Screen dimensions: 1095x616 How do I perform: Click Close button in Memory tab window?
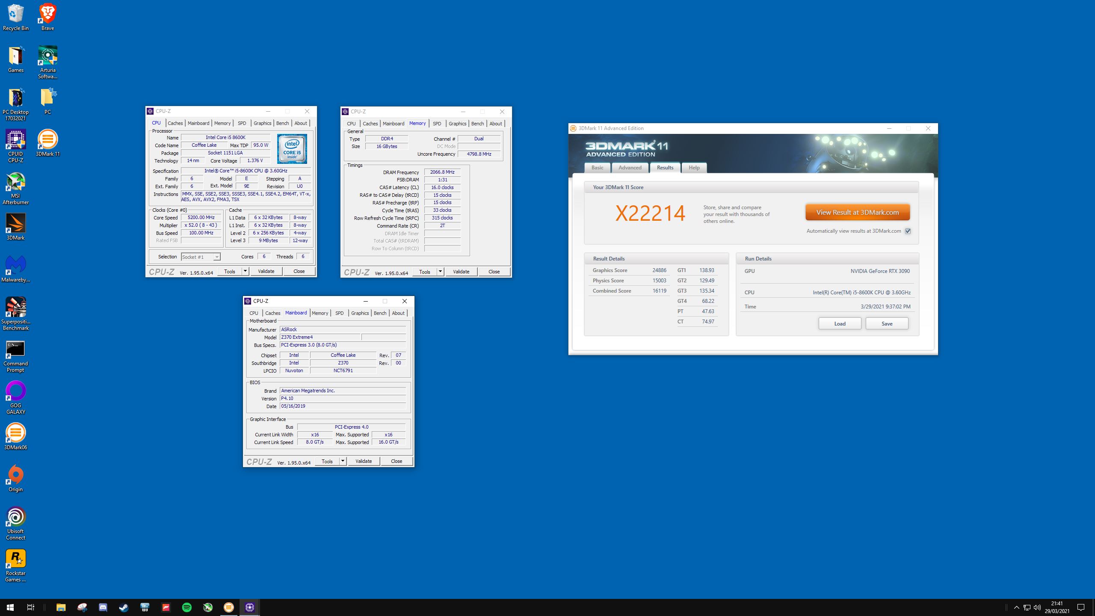494,272
